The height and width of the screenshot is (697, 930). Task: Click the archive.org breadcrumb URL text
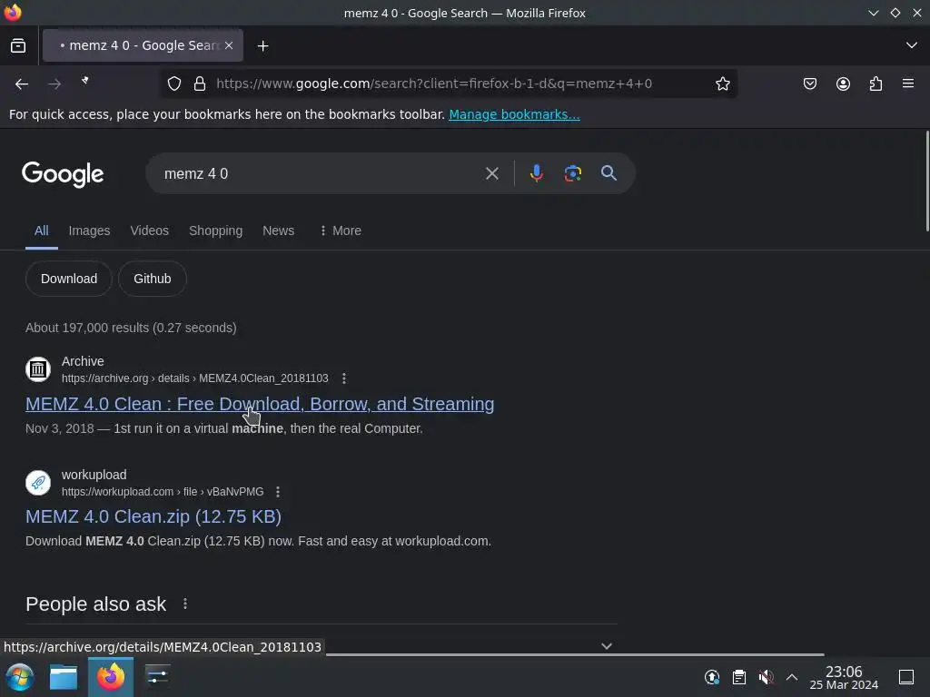point(195,378)
